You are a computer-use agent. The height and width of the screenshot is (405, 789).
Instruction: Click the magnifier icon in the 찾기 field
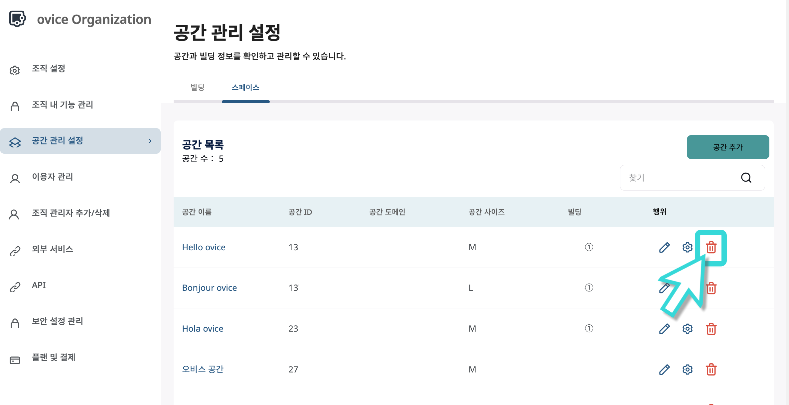(746, 178)
